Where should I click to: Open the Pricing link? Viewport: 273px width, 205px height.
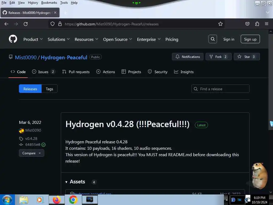(x=172, y=40)
